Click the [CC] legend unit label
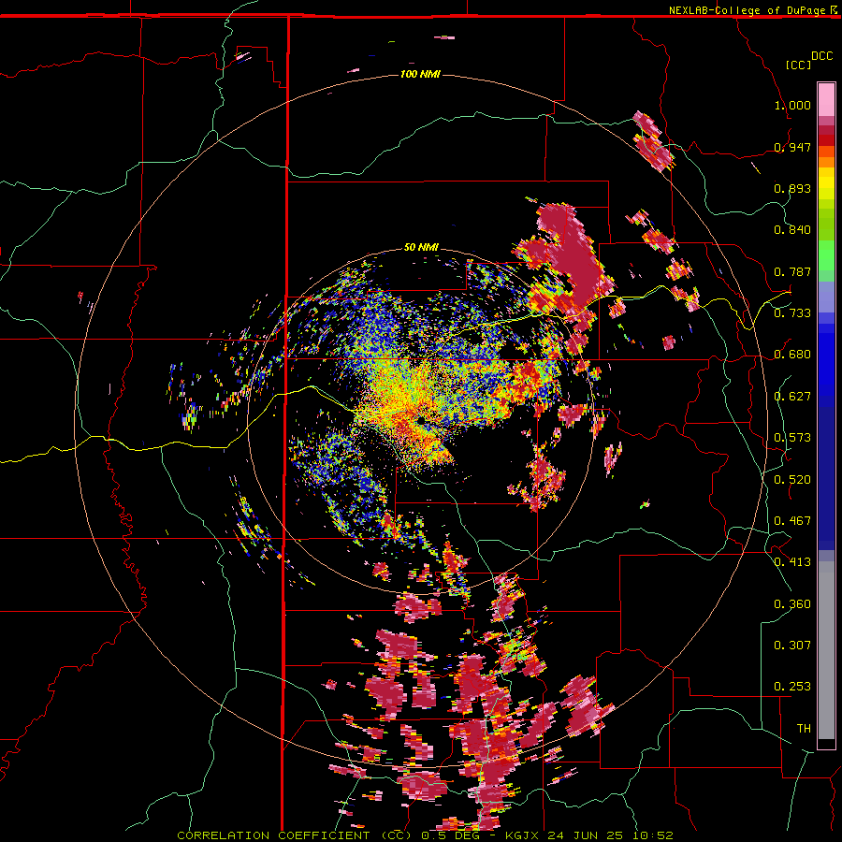The image size is (842, 842). (x=798, y=65)
